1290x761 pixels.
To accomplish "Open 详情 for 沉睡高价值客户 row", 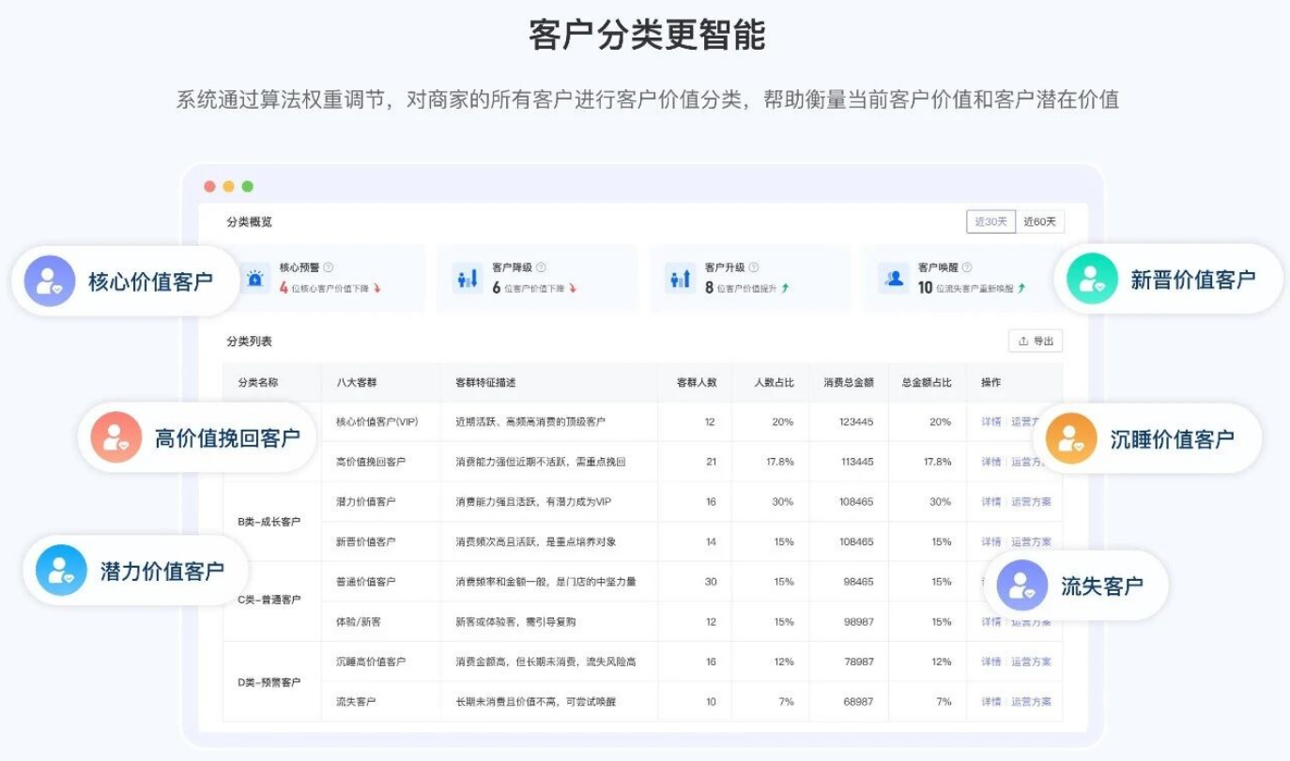I will tap(991, 662).
